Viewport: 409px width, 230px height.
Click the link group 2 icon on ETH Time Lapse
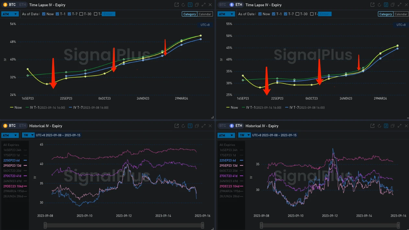point(386,5)
